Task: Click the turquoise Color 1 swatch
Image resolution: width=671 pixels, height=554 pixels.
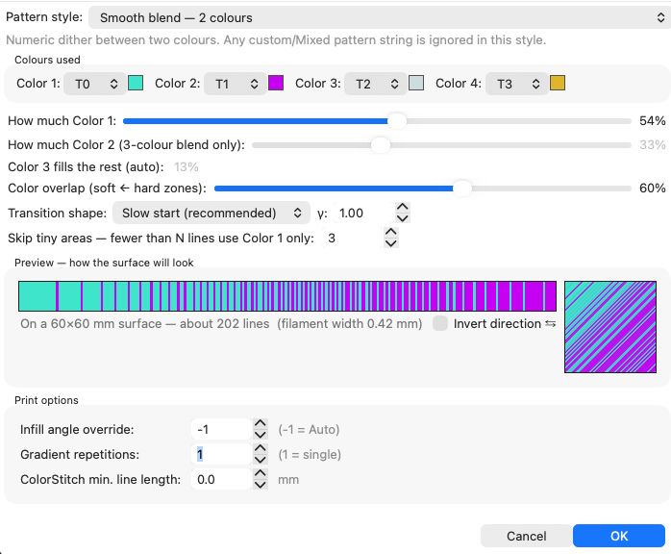Action: coord(136,83)
